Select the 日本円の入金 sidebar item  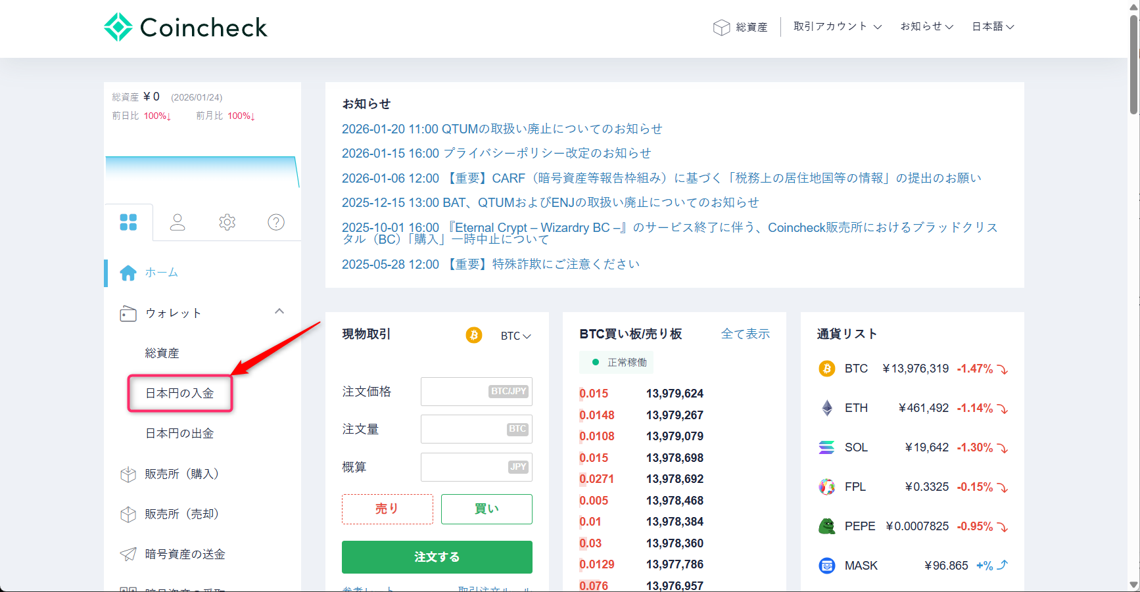179,393
